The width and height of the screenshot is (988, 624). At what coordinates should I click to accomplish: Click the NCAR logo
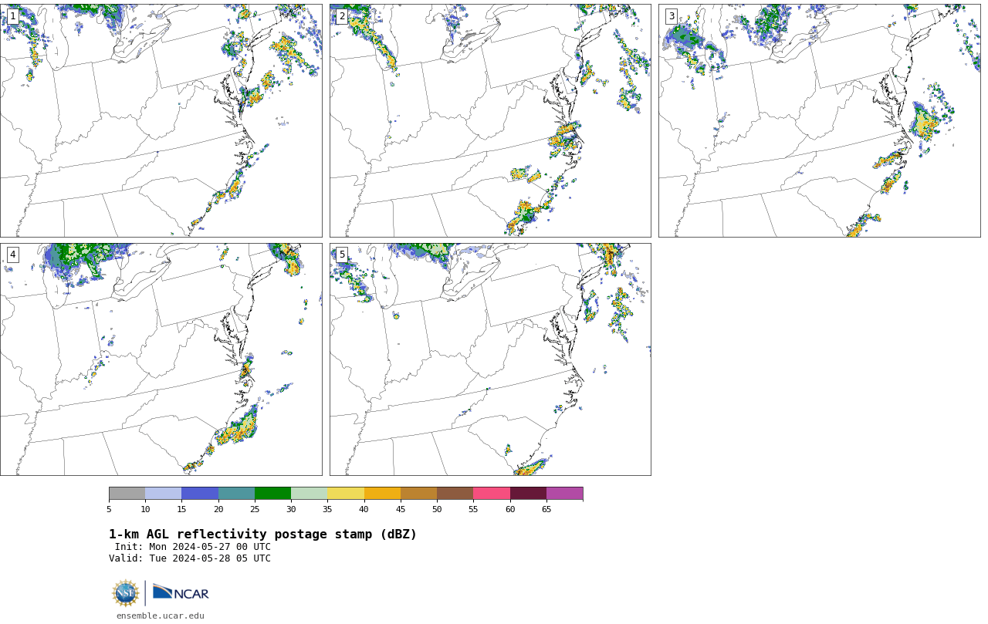(181, 592)
